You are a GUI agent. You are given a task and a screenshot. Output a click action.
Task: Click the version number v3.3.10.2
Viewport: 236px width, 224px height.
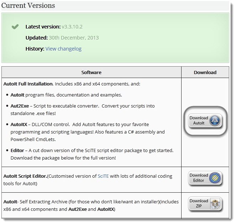tap(72, 27)
